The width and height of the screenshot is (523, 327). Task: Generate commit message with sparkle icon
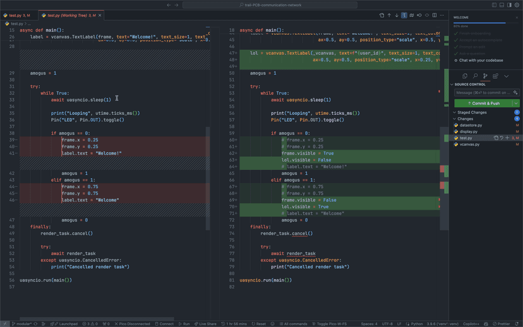click(515, 93)
